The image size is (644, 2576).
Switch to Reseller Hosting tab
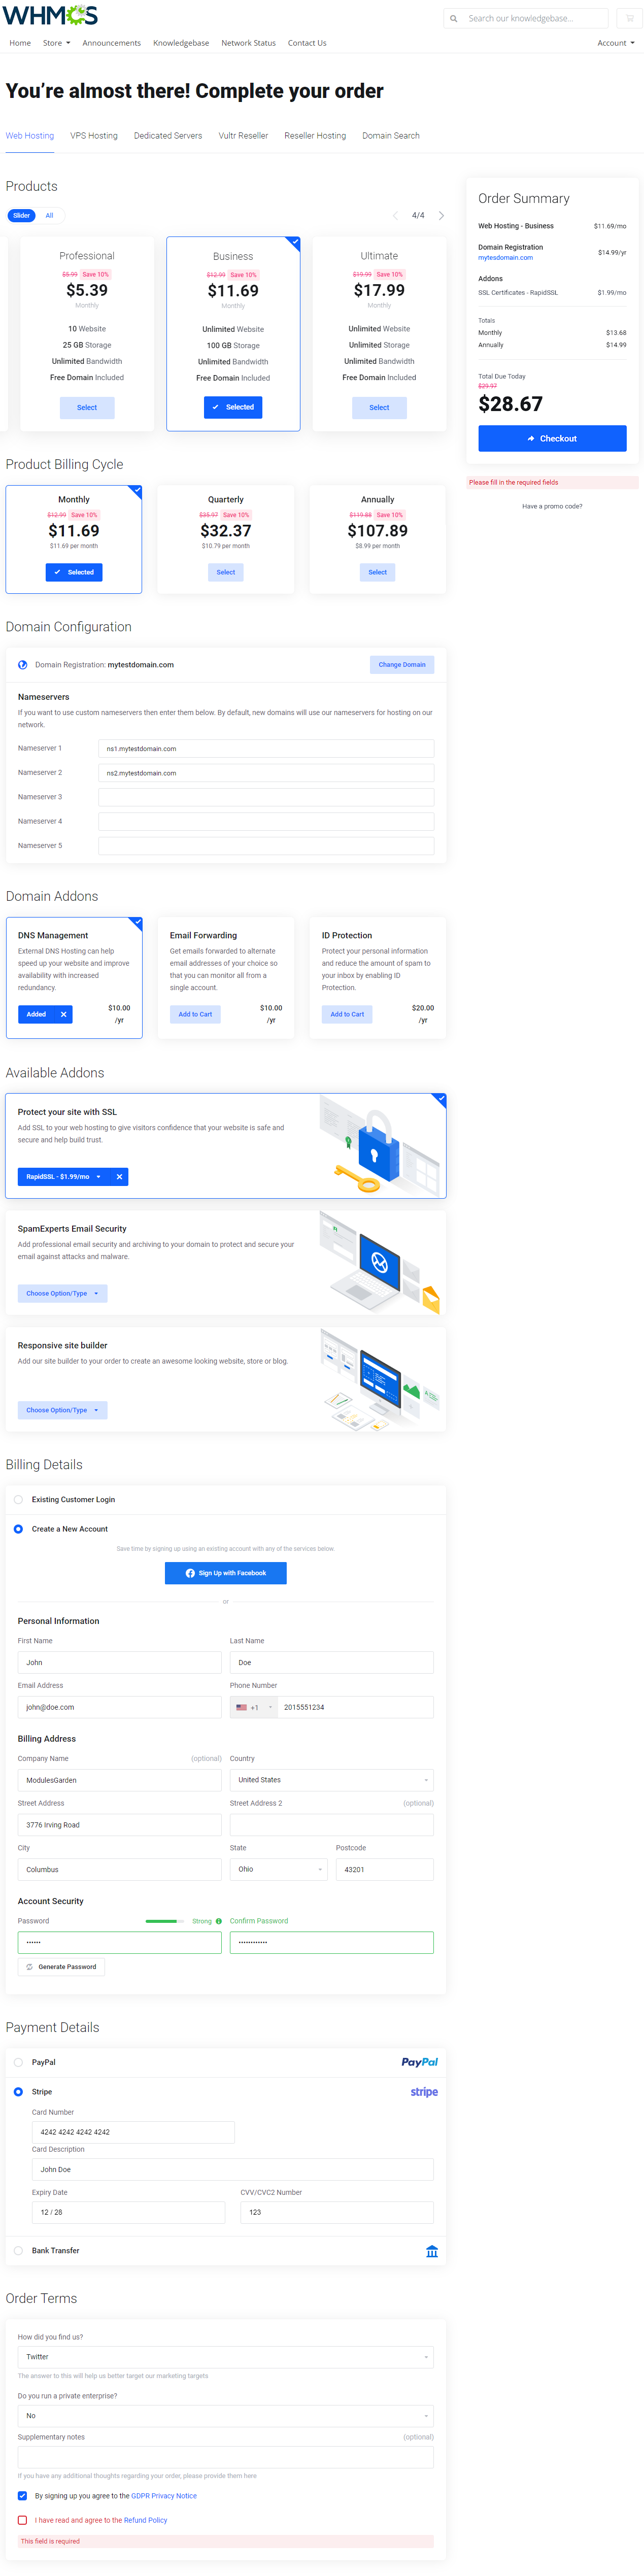click(x=315, y=136)
